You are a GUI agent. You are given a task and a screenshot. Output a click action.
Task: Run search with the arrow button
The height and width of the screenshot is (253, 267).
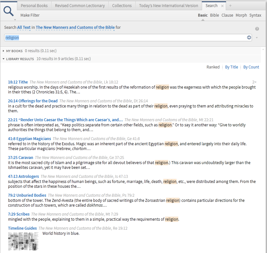tap(249, 37)
